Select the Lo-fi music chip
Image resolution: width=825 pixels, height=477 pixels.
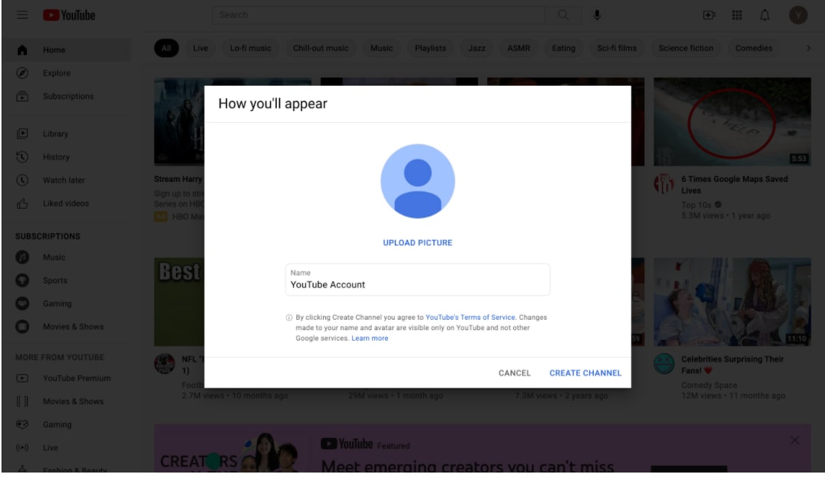251,48
